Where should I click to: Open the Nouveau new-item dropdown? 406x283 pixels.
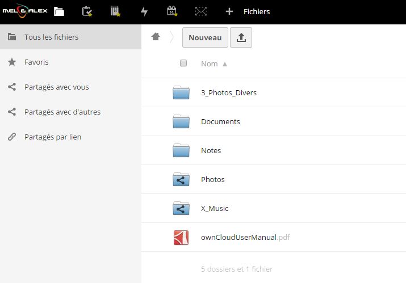coord(205,37)
